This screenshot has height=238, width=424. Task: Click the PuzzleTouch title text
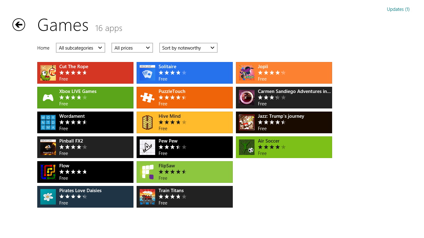[172, 91]
